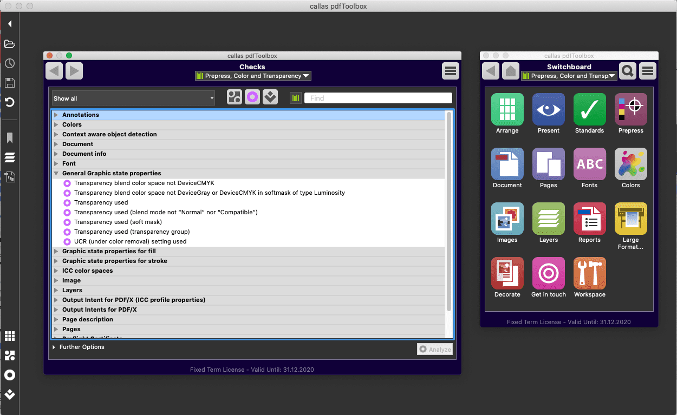Collapse General Graphic state properties
677x415 pixels.
pos(56,173)
